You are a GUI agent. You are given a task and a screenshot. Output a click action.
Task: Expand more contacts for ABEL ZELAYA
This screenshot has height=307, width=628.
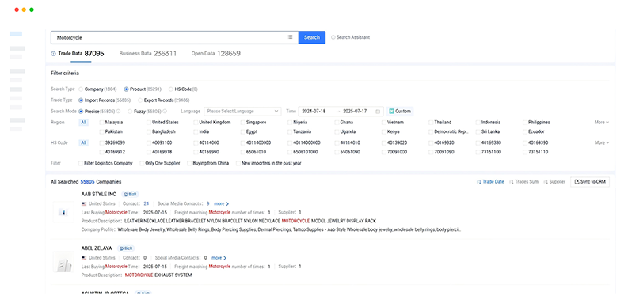[219, 258]
